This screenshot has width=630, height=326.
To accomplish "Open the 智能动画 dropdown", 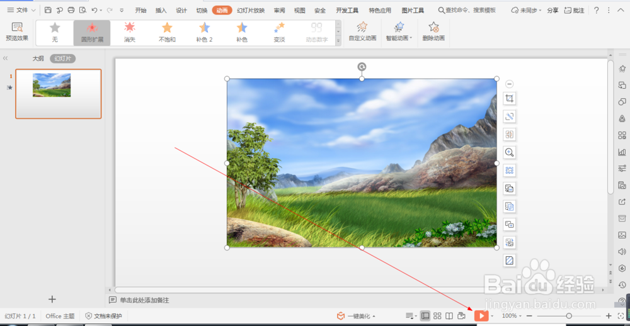I will pos(399,32).
